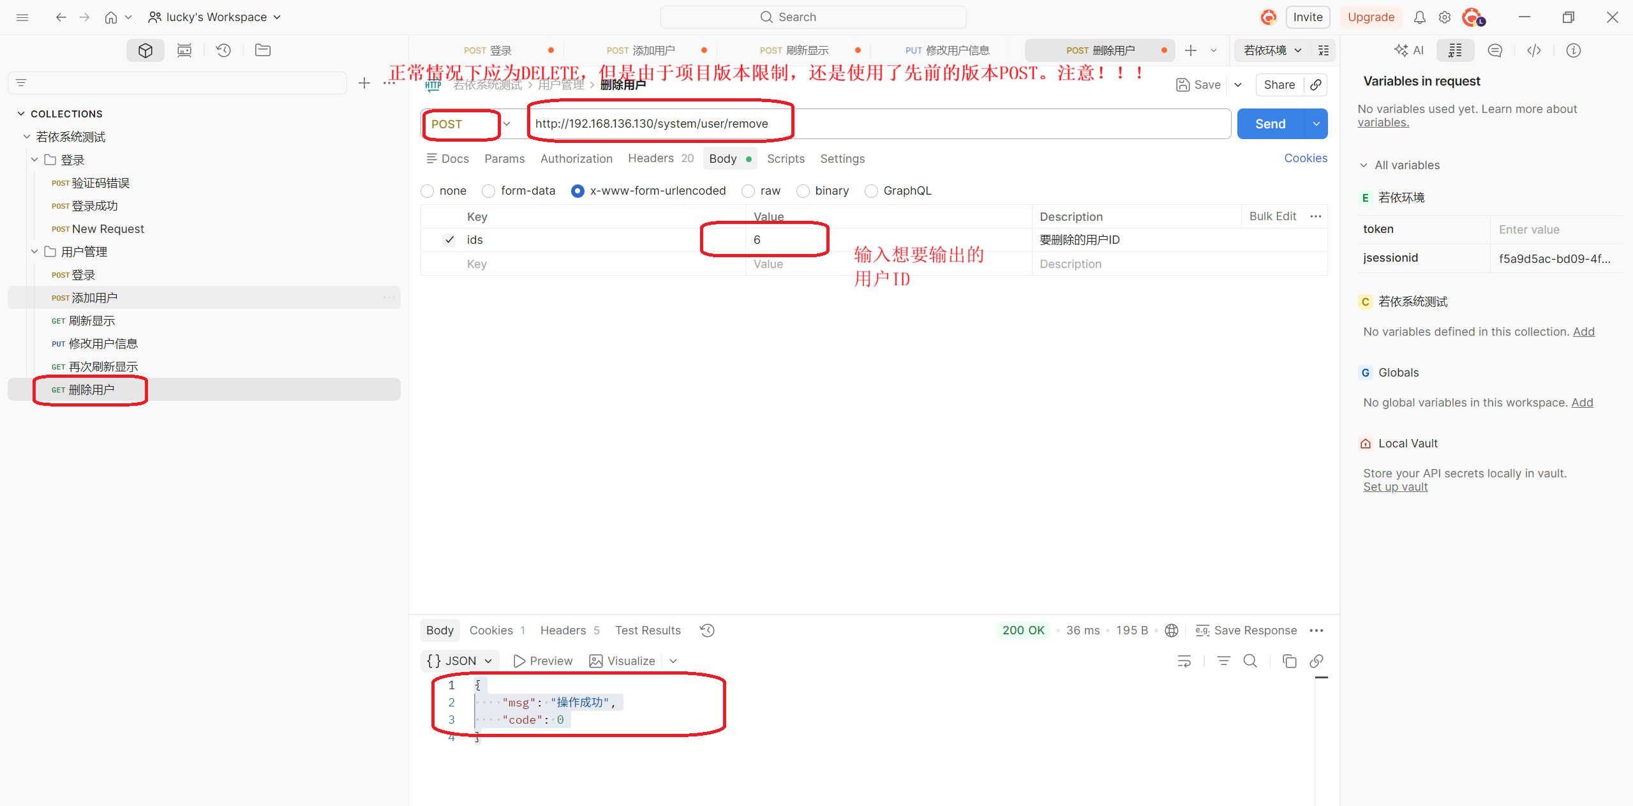Edit the ids value cell
Screen dimensions: 1633x806
[888, 240]
